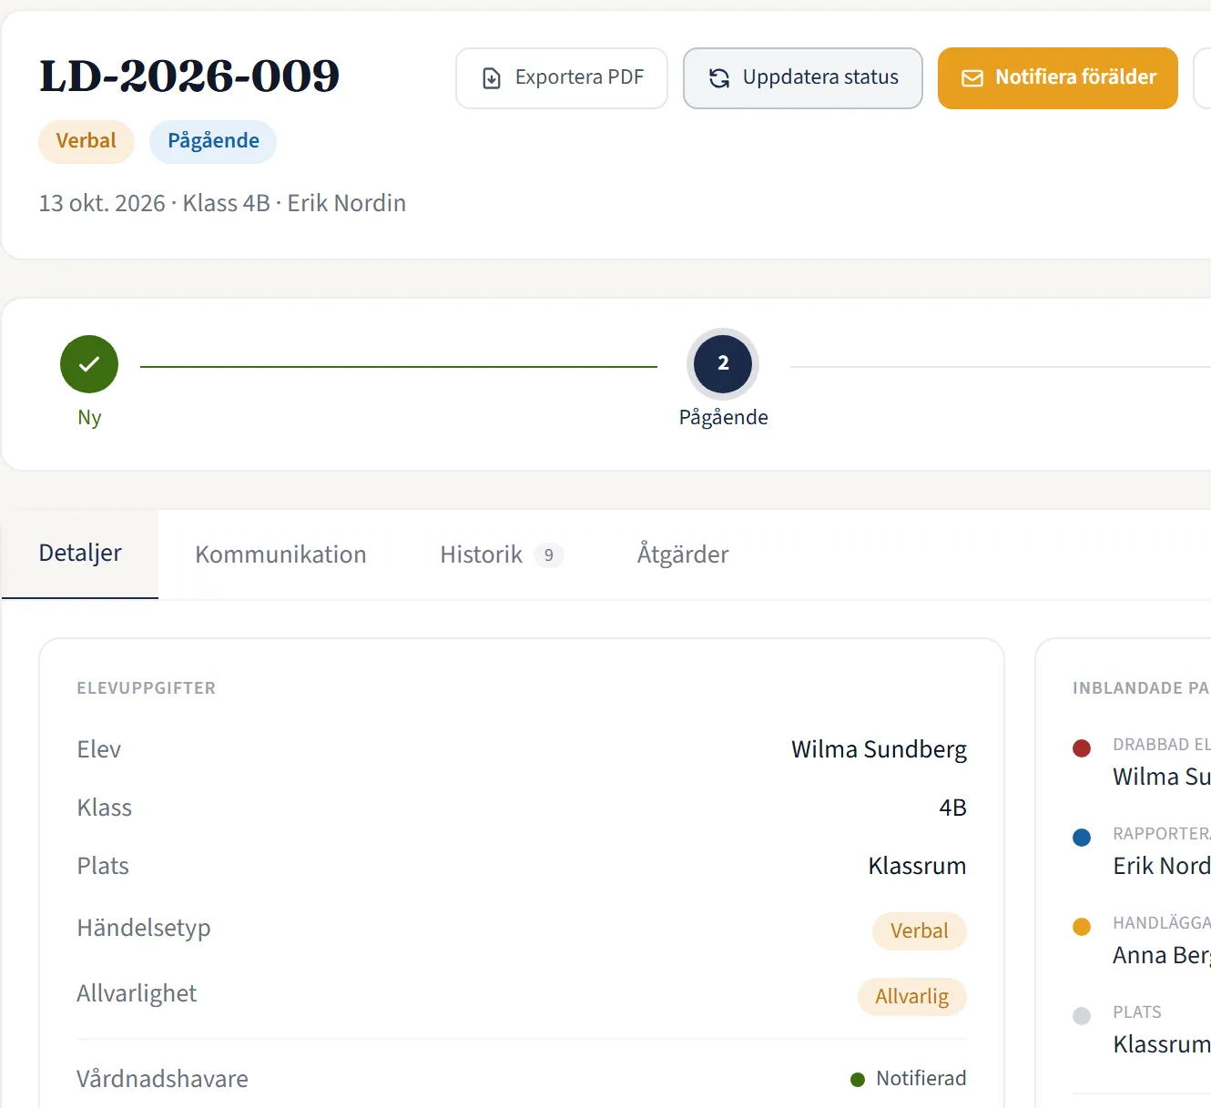Screen dimensions: 1211x1108
Task: Click the Pågående status badge in header
Action: coord(213,141)
